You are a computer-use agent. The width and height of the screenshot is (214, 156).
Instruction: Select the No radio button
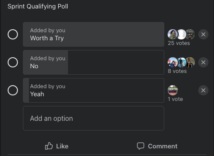coord(13,62)
